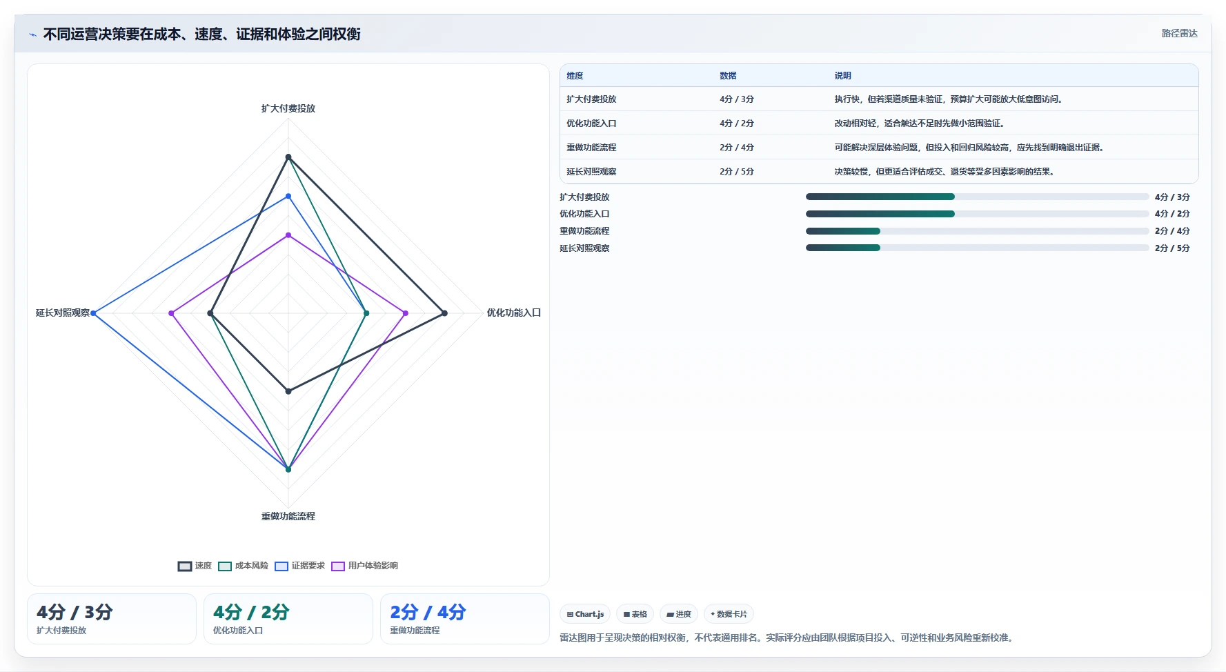This screenshot has height=672, width=1226.
Task: Toggle the 速度 dataset in the radar legend
Action: click(195, 566)
